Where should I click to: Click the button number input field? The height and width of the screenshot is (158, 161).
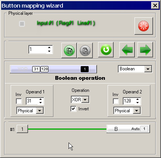[38, 50]
